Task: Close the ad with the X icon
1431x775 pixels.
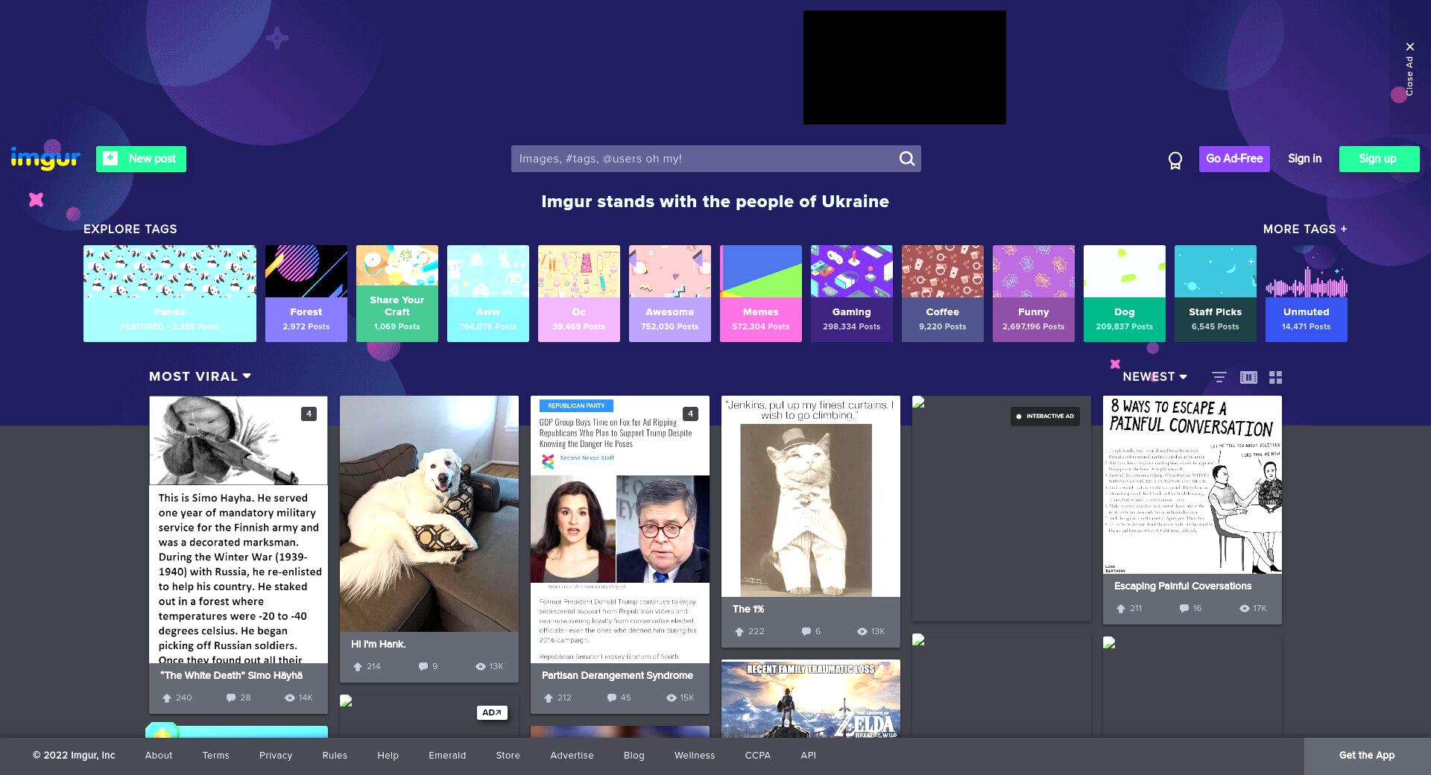Action: (1409, 47)
